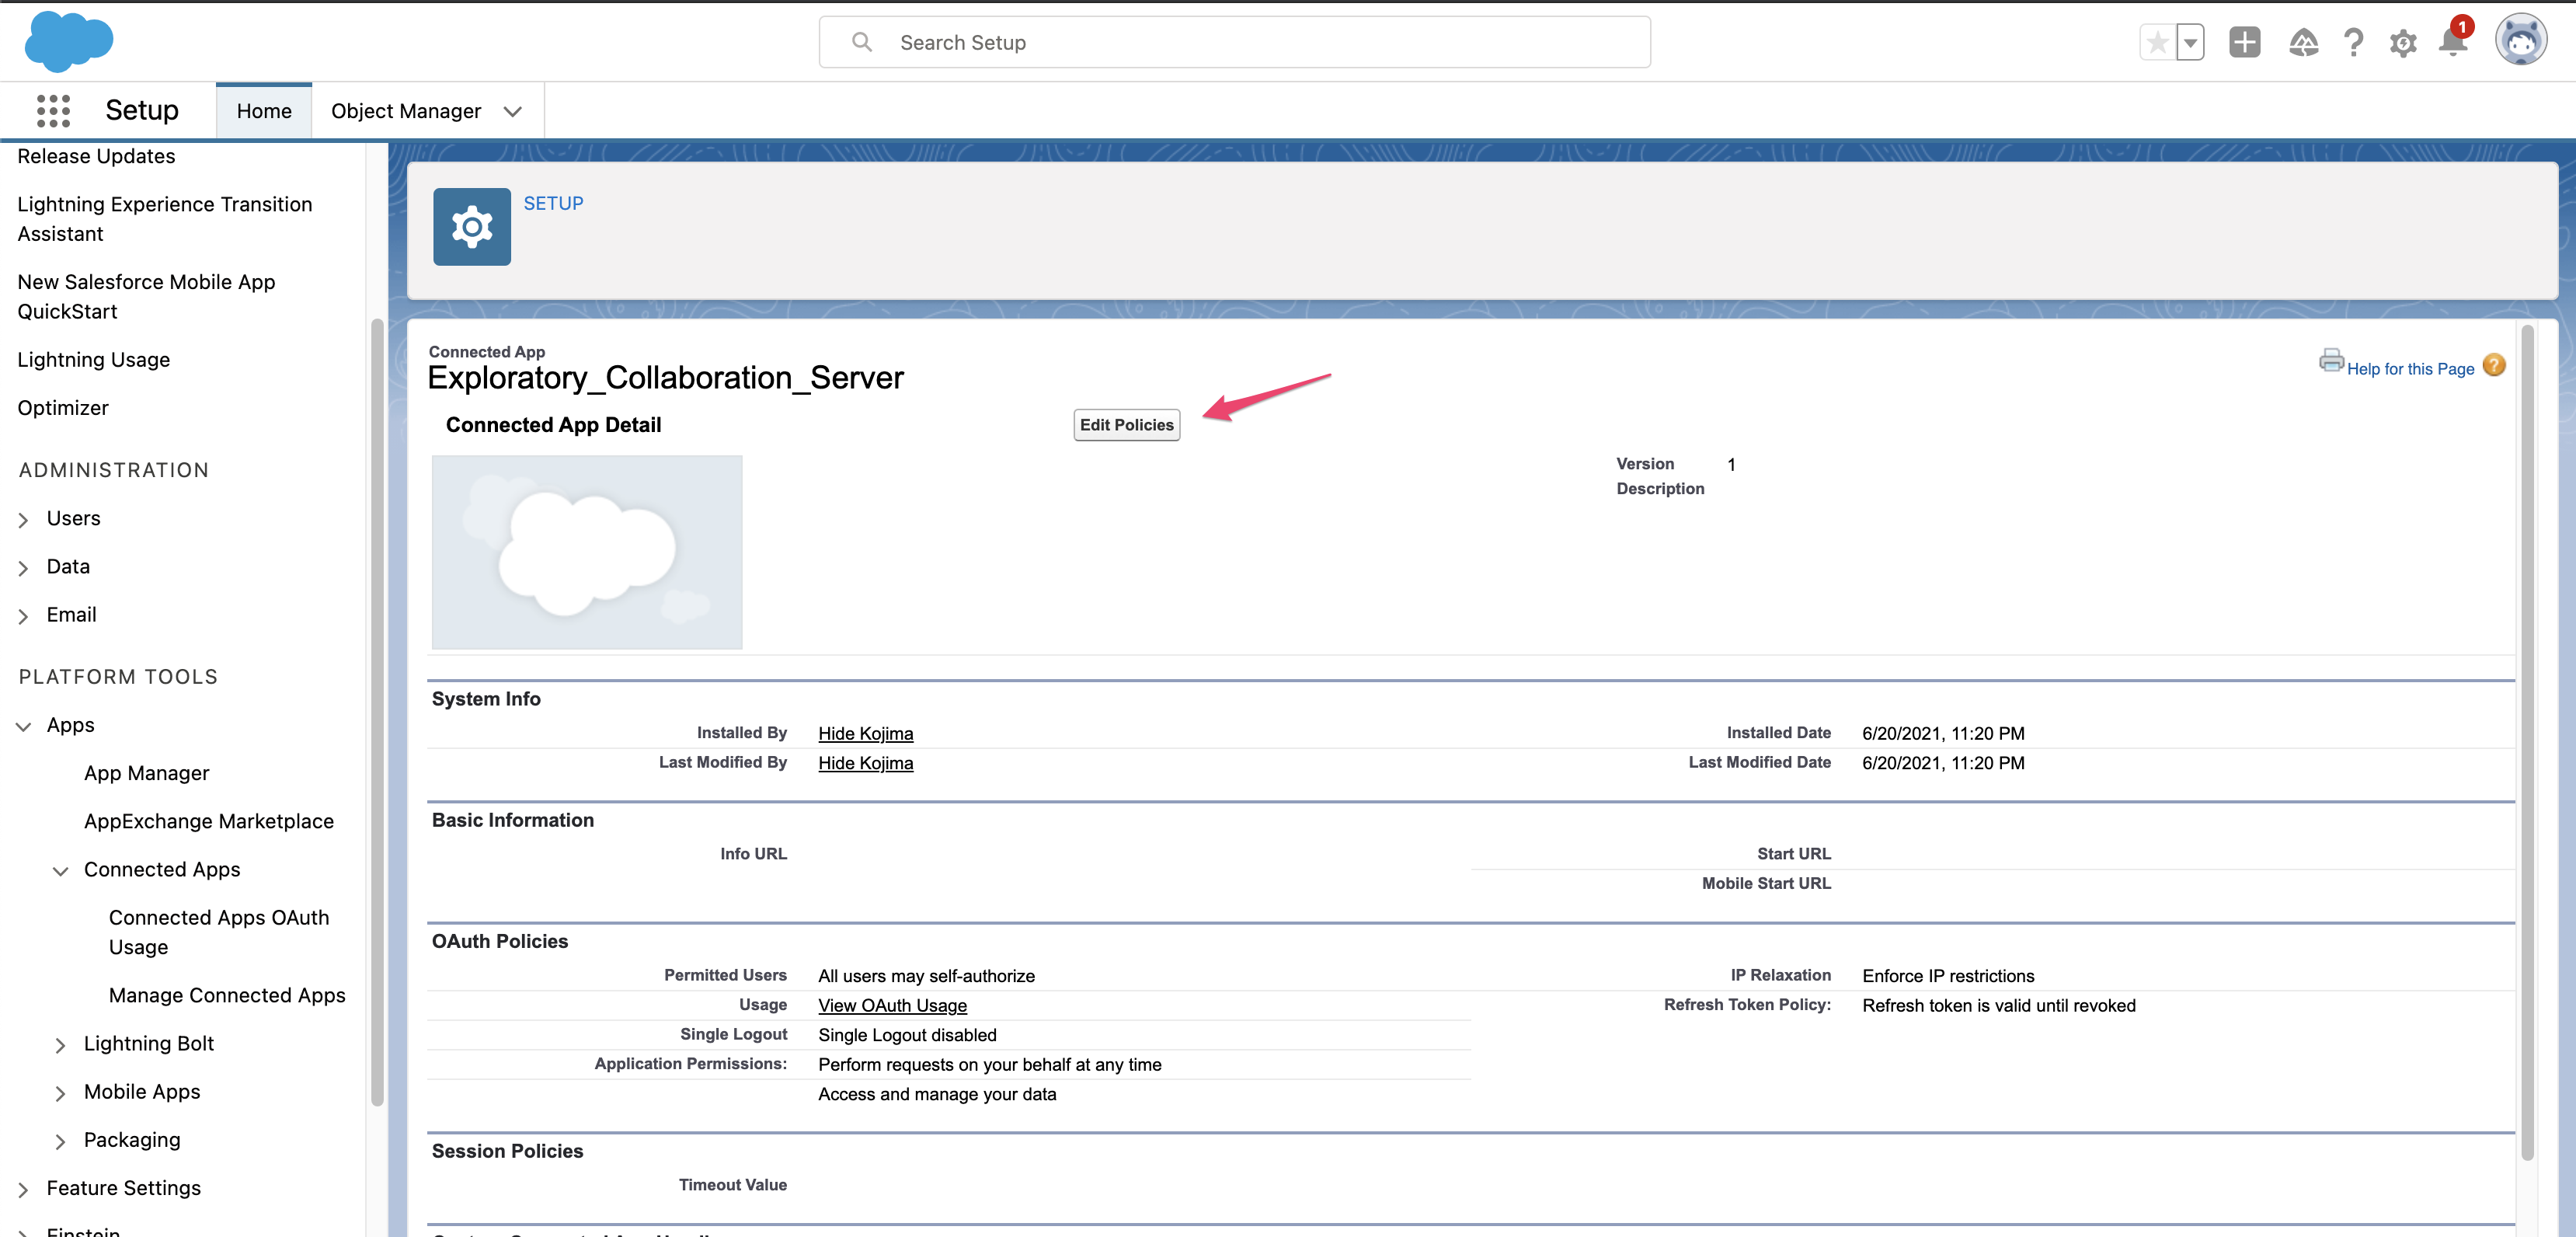Open Hide Kojima link next to Installed By

coord(865,733)
